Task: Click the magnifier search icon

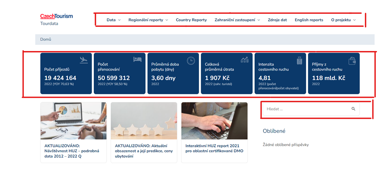Action: click(x=353, y=109)
